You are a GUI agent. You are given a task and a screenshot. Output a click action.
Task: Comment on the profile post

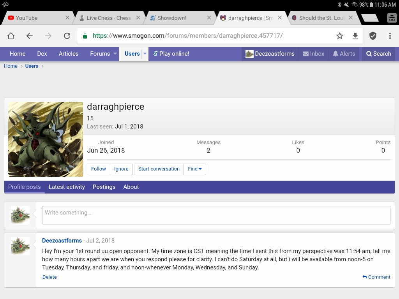point(376,277)
